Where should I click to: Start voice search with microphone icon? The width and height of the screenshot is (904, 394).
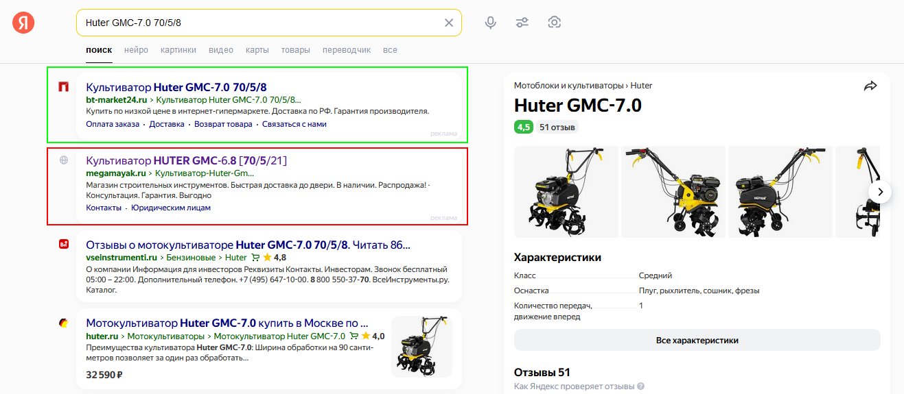point(490,23)
